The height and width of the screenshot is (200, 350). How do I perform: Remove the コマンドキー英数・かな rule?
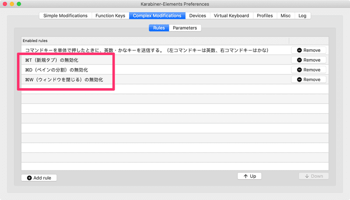[308, 50]
